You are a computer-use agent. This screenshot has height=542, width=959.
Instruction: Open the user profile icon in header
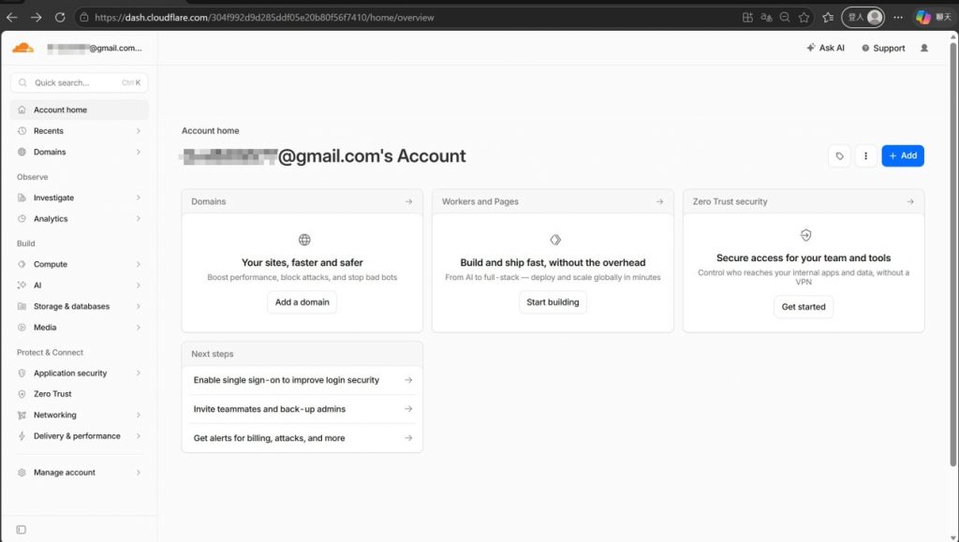(x=924, y=48)
